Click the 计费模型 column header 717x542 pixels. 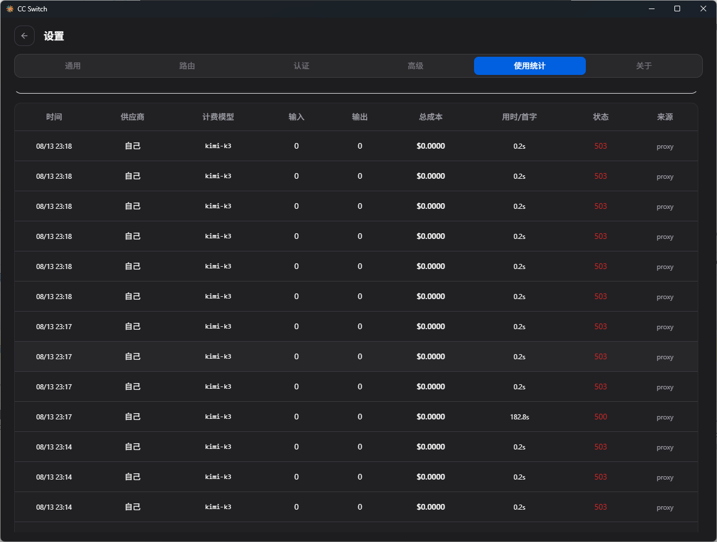click(x=218, y=117)
